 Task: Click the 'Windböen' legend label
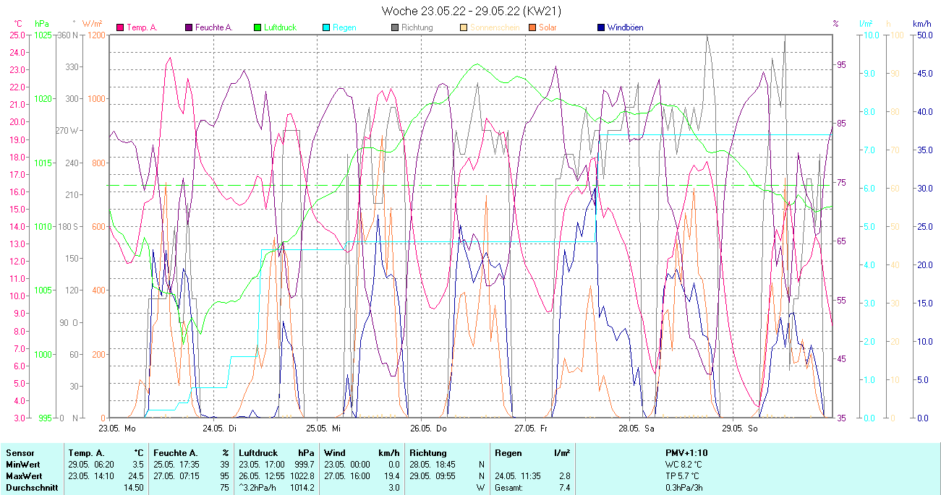coord(625,27)
